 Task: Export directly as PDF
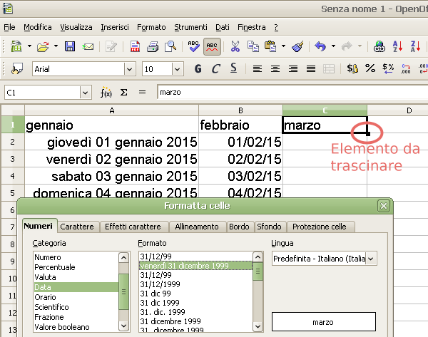click(136, 47)
